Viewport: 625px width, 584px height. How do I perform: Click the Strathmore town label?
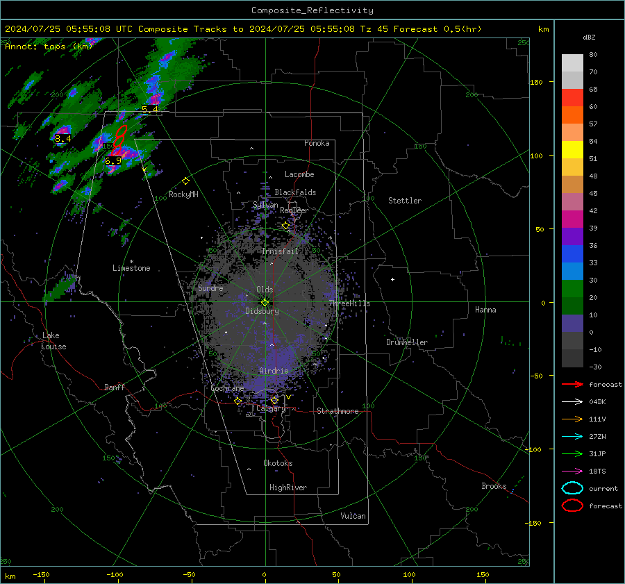(337, 411)
